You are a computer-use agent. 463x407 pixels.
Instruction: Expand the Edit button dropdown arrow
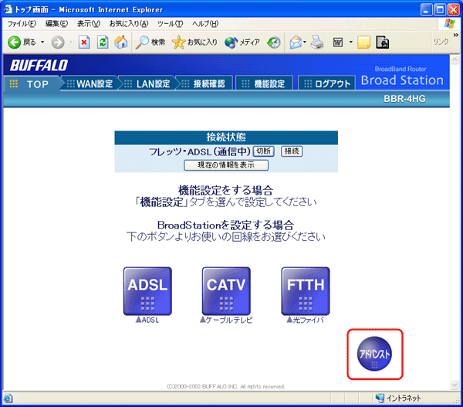pyautogui.click(x=351, y=42)
